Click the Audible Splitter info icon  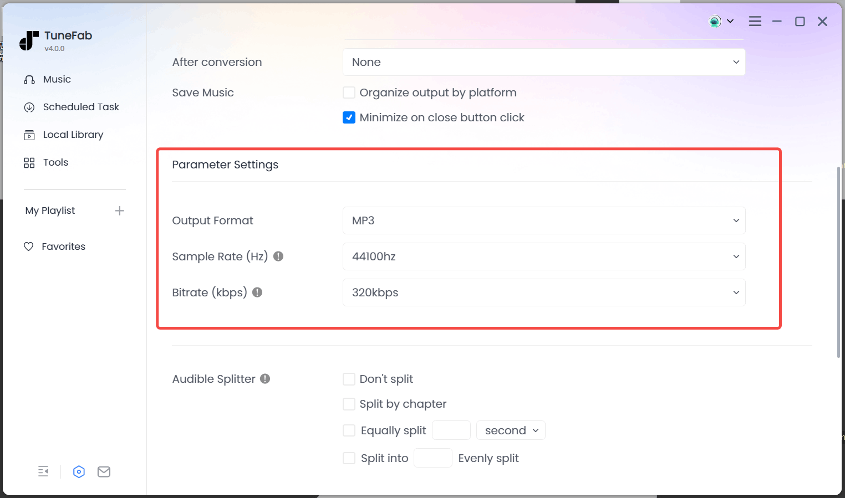tap(265, 379)
